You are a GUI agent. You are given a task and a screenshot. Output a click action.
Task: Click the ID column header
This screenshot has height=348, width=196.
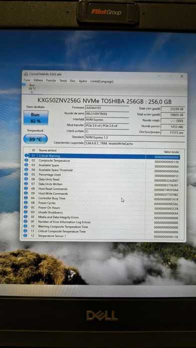click(33, 150)
